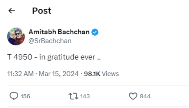Click the tweet text 'in gratitude ever'
This screenshot has width=189, height=108.
point(67,57)
